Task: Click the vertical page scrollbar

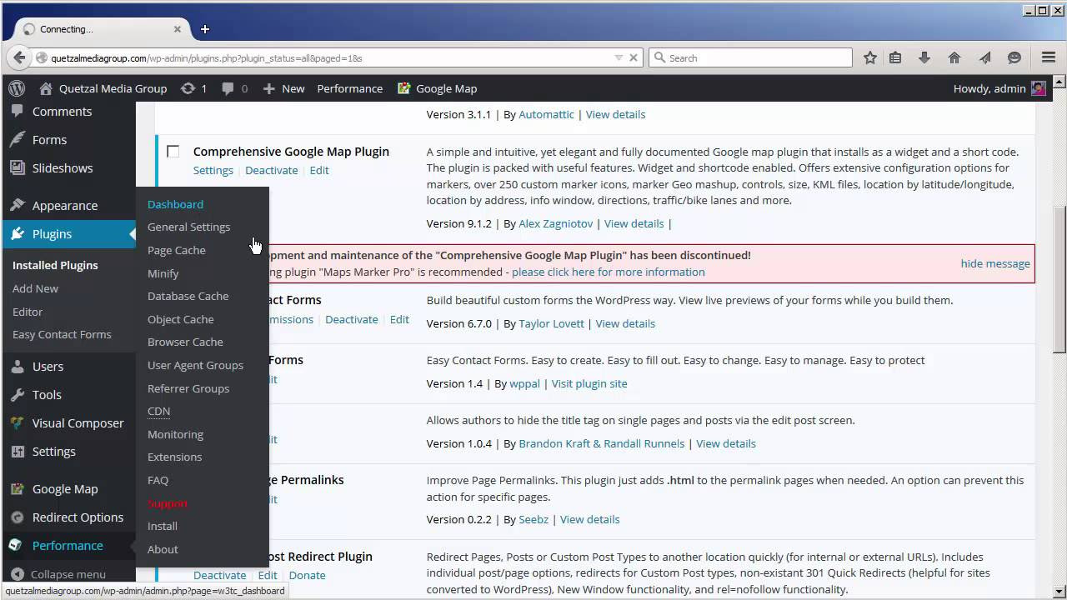Action: [x=1059, y=279]
